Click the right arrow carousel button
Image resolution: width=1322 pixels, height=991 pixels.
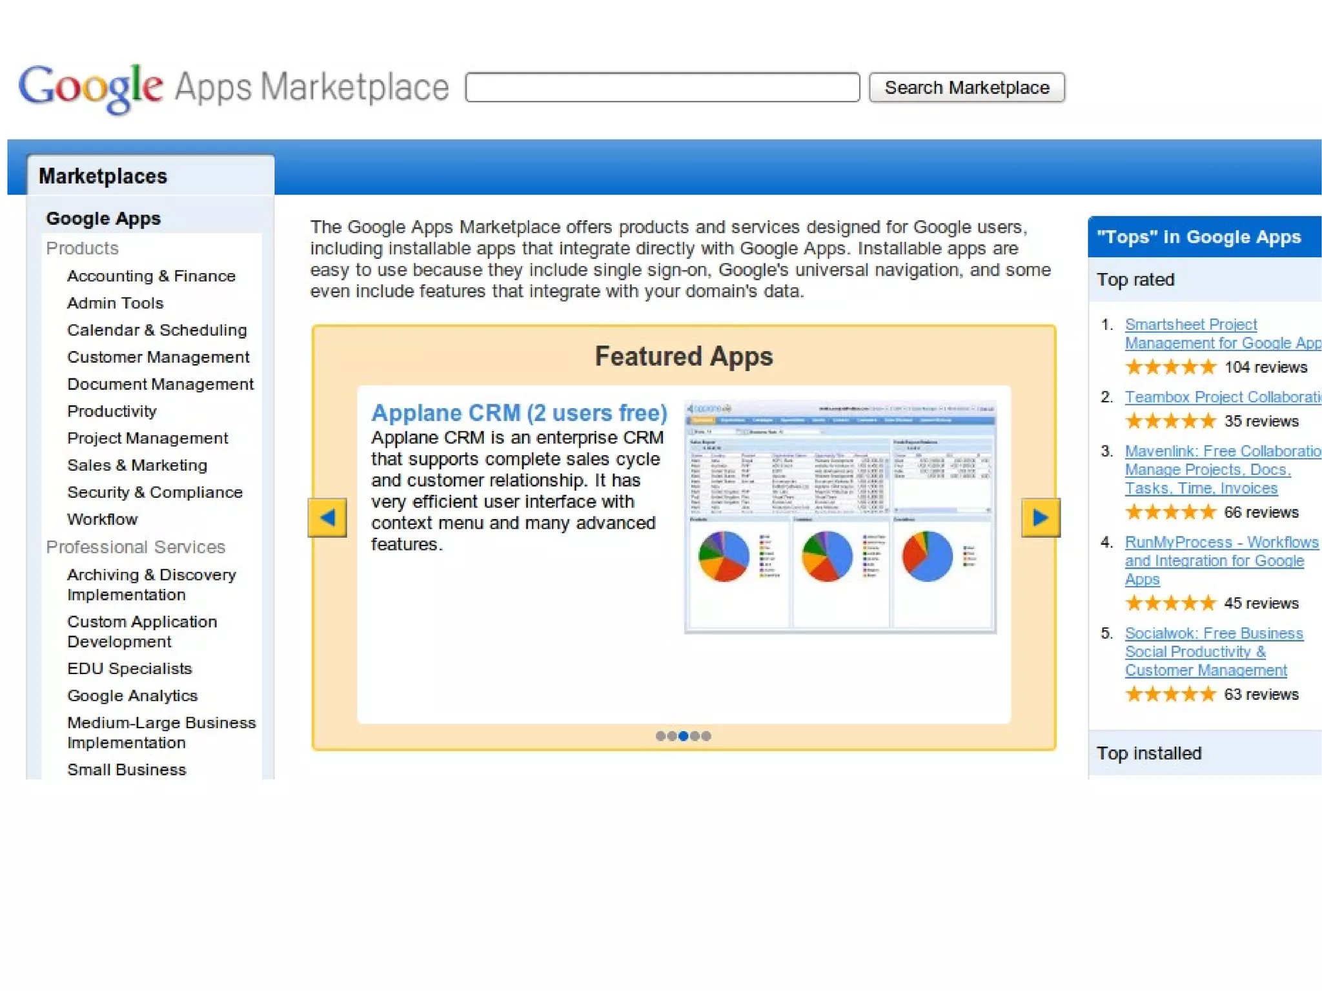(x=1040, y=517)
